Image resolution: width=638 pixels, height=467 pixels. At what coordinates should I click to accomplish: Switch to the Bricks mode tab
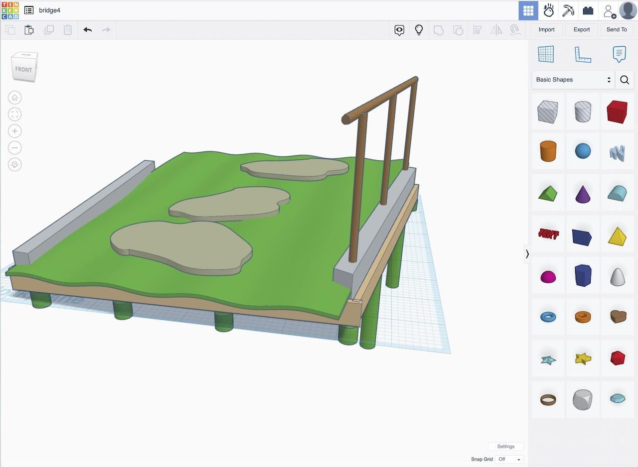coord(588,10)
